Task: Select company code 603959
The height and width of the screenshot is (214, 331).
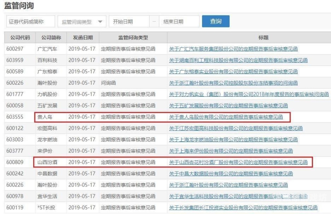Action: [15, 60]
